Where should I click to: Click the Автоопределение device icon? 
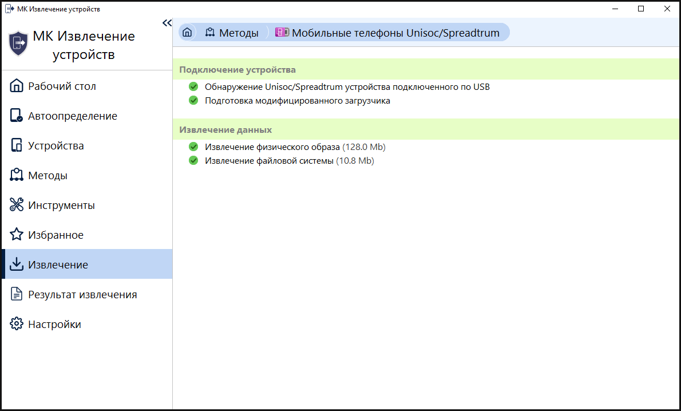pyautogui.click(x=17, y=116)
